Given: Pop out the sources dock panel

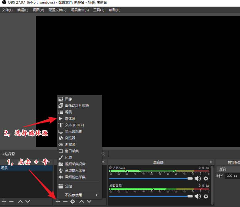Looking at the screenshot, I should (103, 162).
